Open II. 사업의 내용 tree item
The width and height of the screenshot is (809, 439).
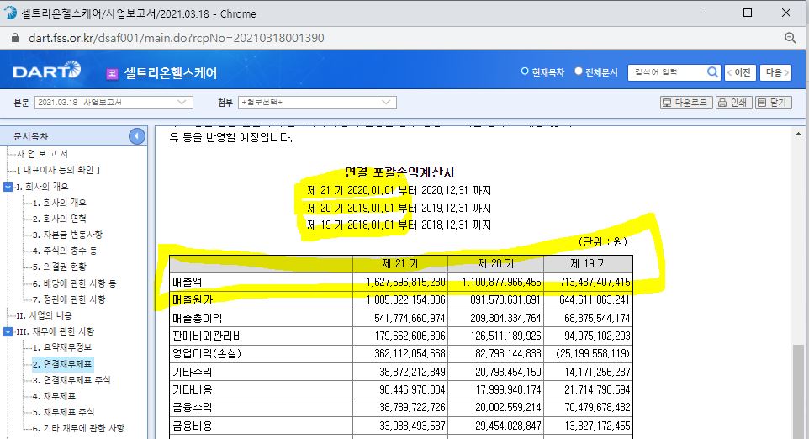(44, 315)
